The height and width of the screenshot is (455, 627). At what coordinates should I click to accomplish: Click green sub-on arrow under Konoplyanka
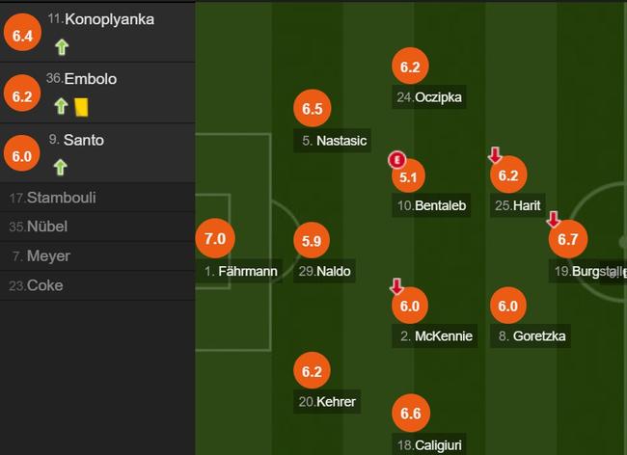click(62, 47)
